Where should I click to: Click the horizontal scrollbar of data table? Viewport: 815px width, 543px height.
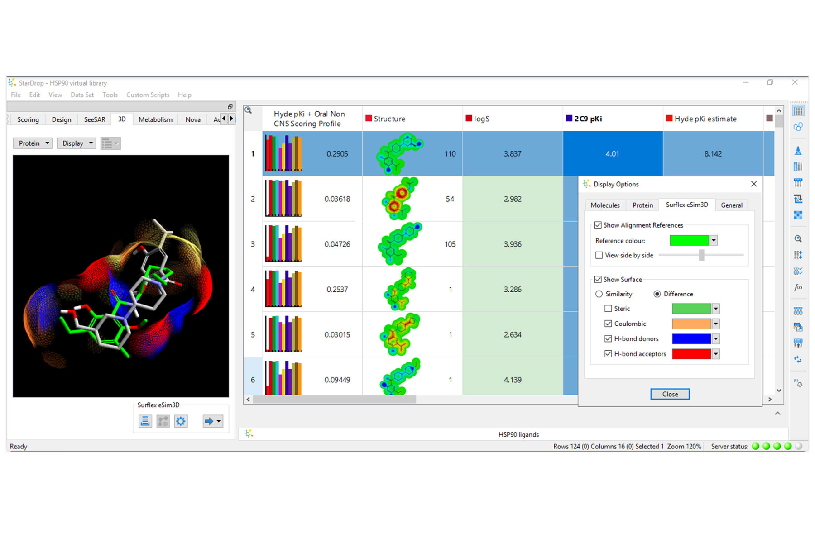[x=335, y=400]
